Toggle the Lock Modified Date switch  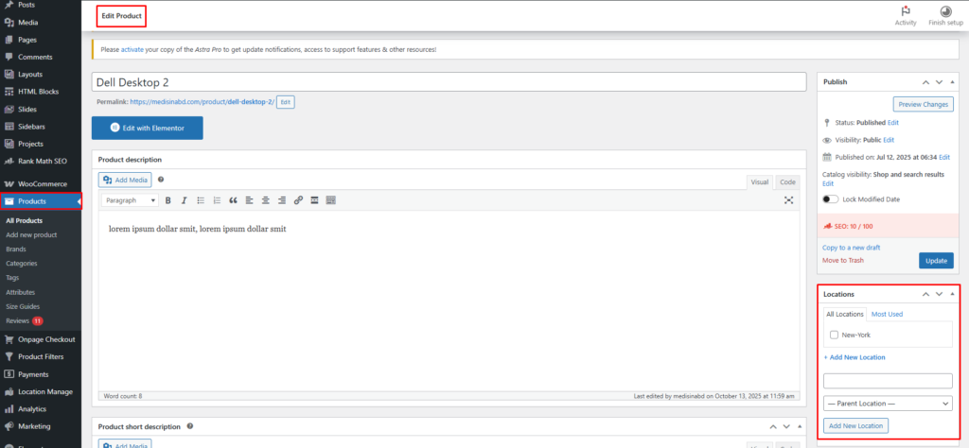point(831,199)
